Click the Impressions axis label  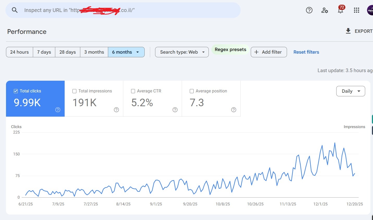coord(354,127)
